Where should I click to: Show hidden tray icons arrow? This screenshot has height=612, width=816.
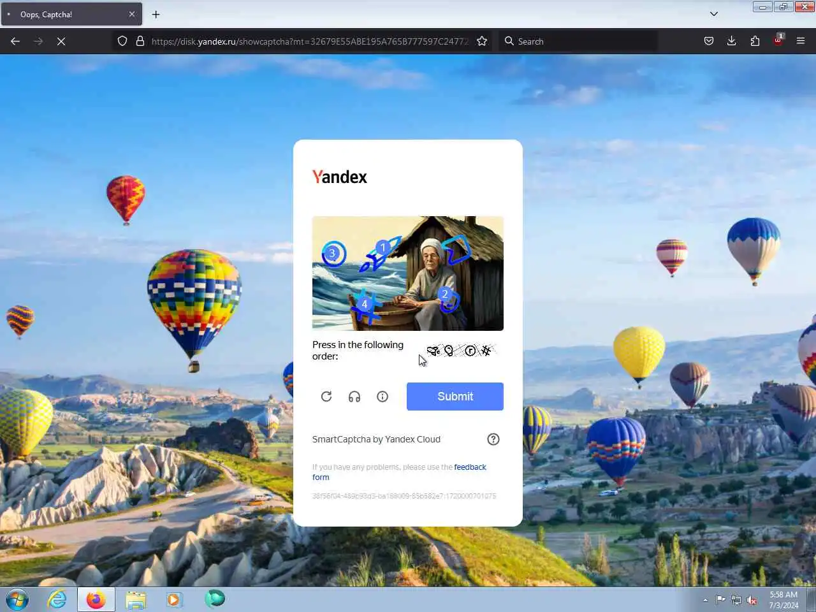click(705, 600)
